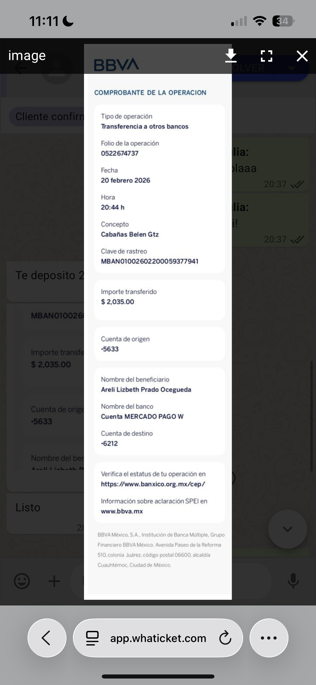This screenshot has width=316, height=685.
Task: Jump to latest messages with down chevron
Action: 287,529
